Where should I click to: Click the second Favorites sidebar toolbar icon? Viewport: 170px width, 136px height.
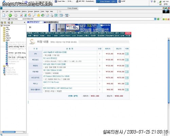point(5,22)
